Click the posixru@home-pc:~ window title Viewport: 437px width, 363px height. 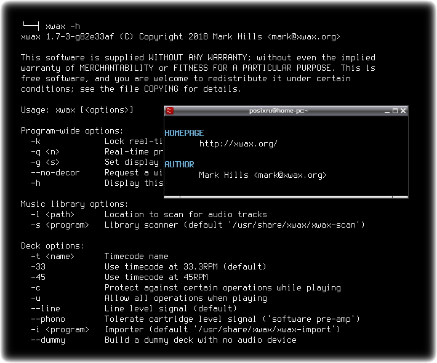(279, 111)
